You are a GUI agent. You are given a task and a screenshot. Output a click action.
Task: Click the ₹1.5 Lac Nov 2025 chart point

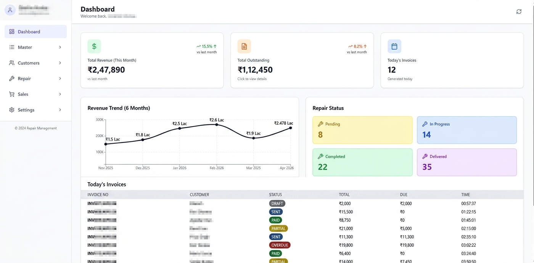pos(106,144)
